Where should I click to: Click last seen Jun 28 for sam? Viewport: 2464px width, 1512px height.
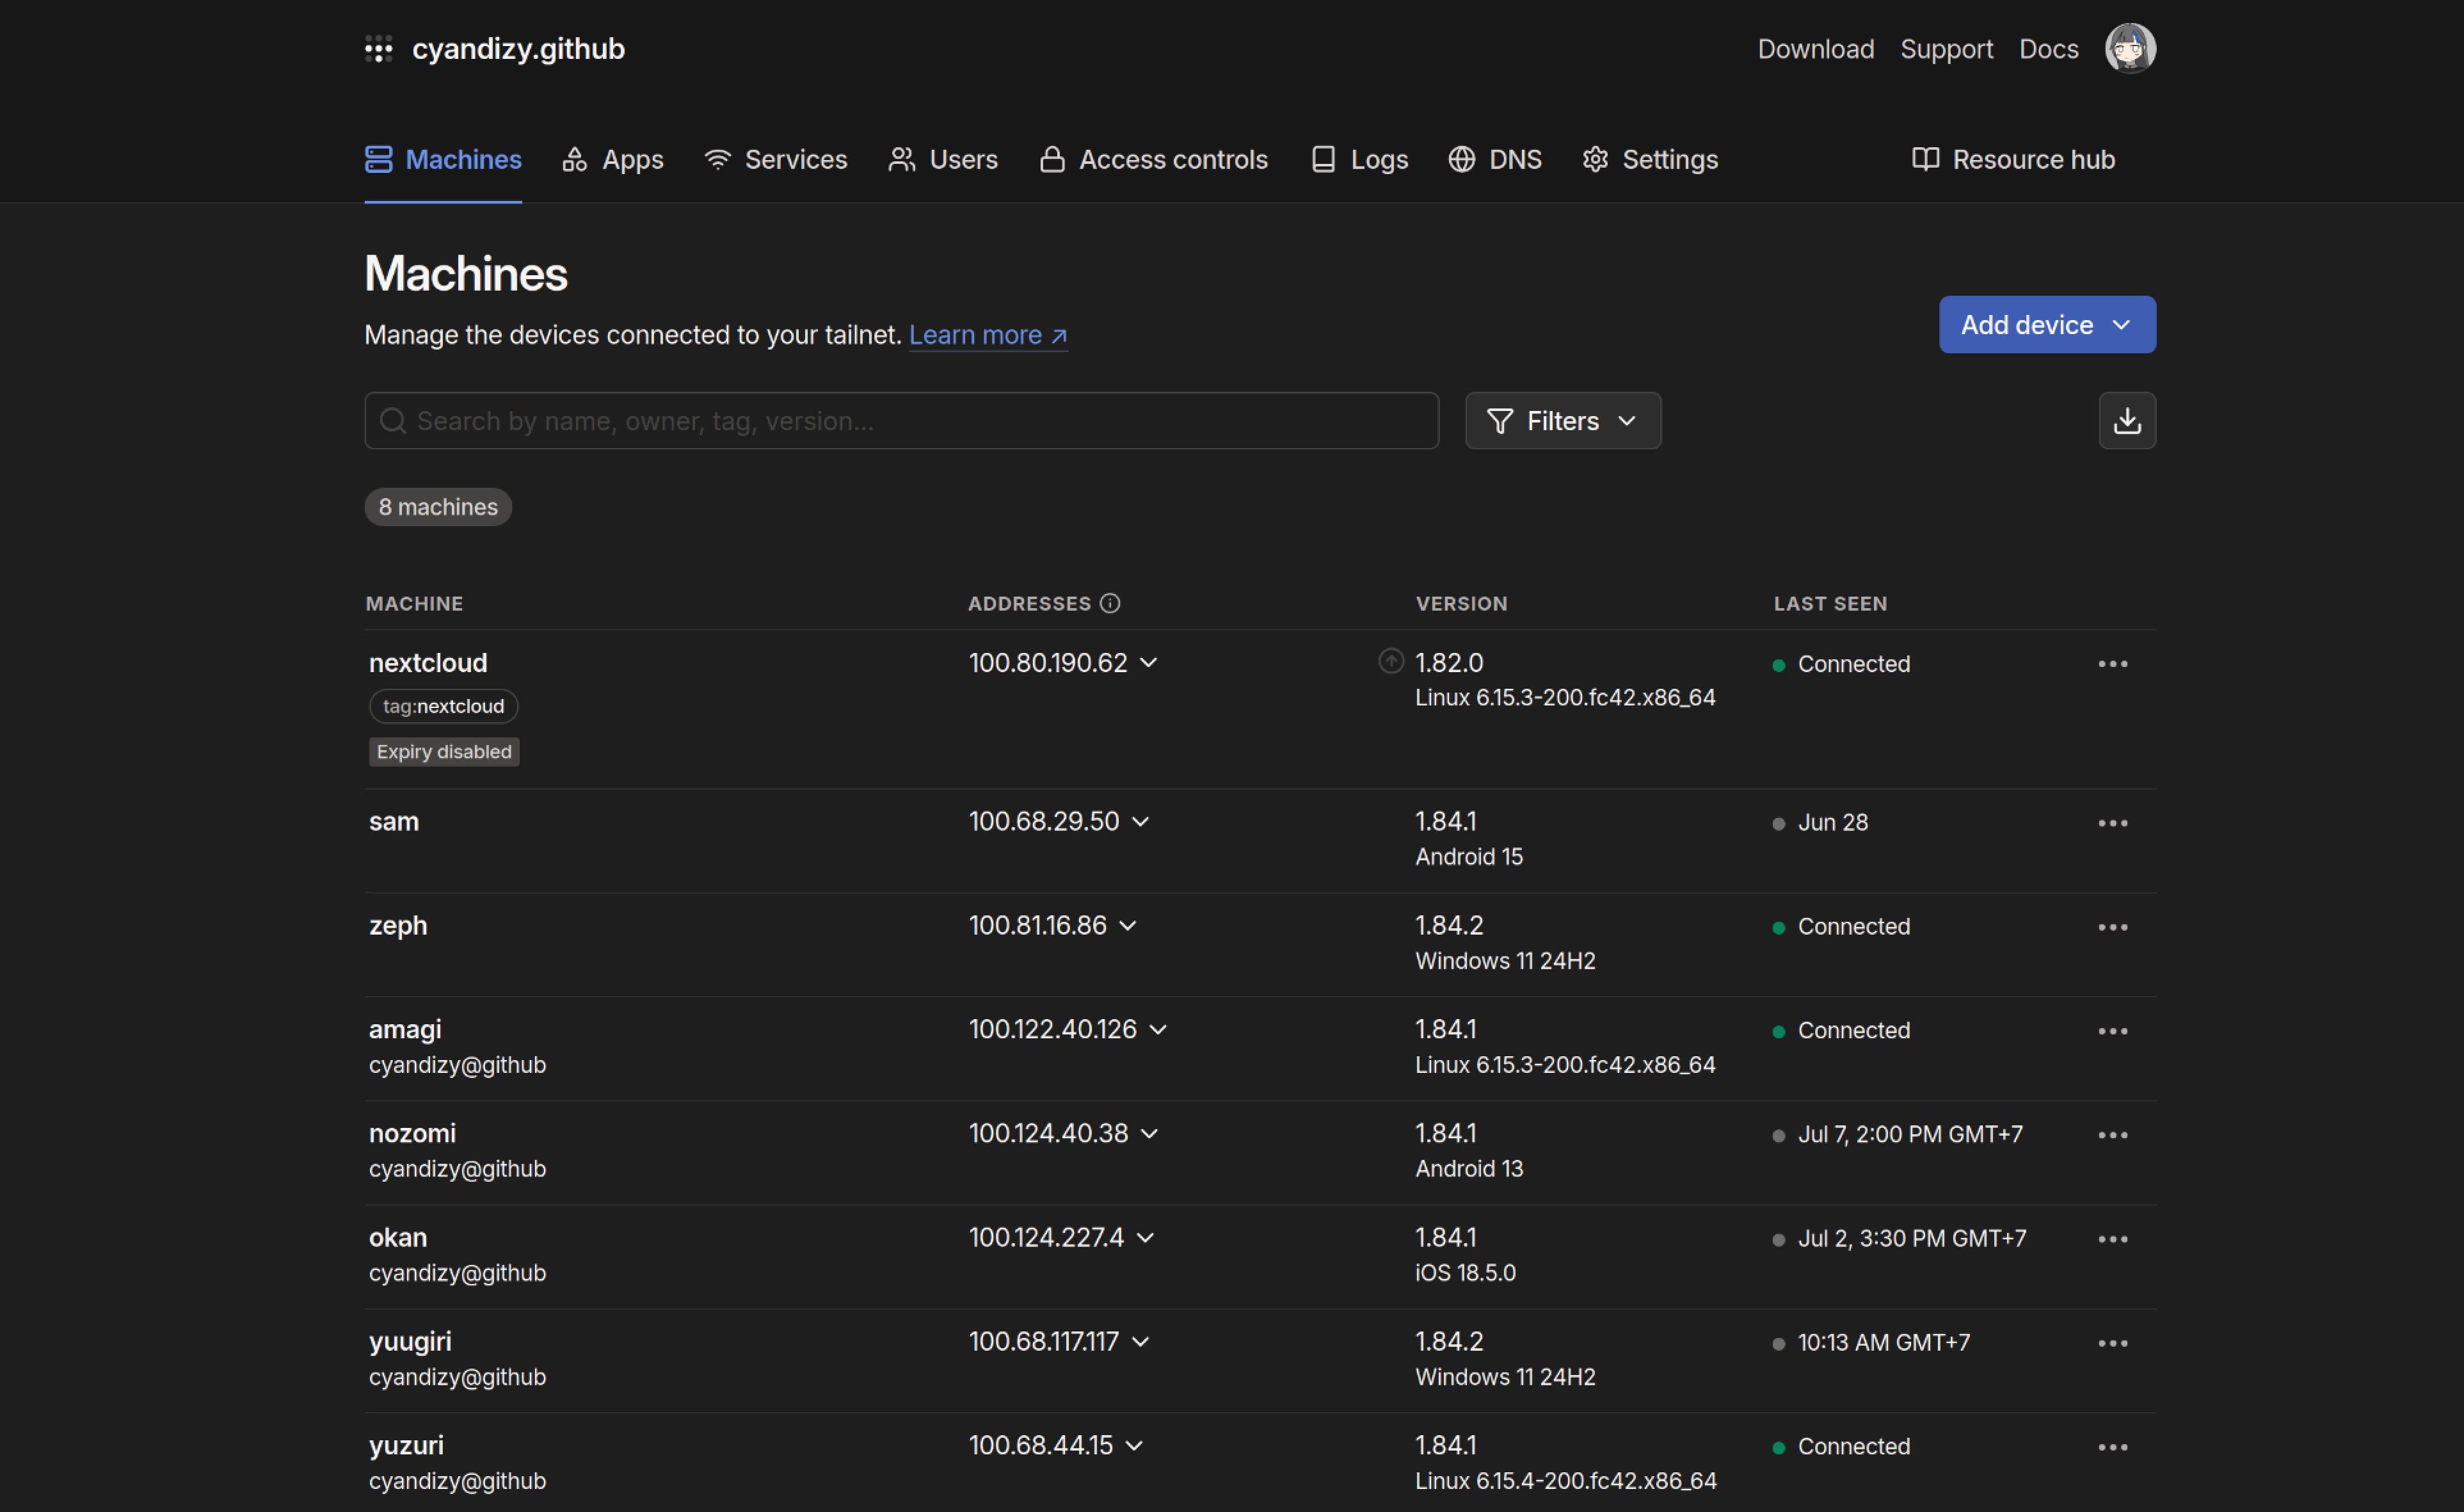point(1832,823)
